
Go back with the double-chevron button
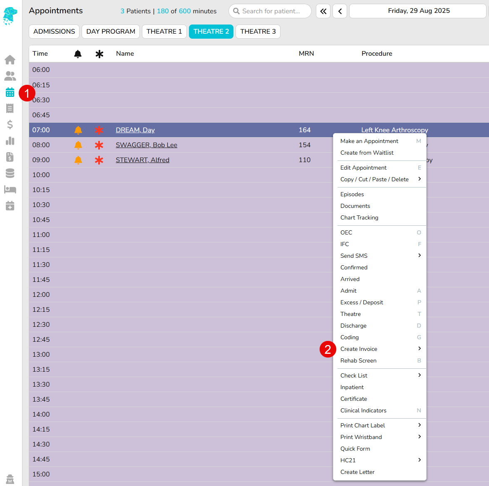click(x=323, y=11)
